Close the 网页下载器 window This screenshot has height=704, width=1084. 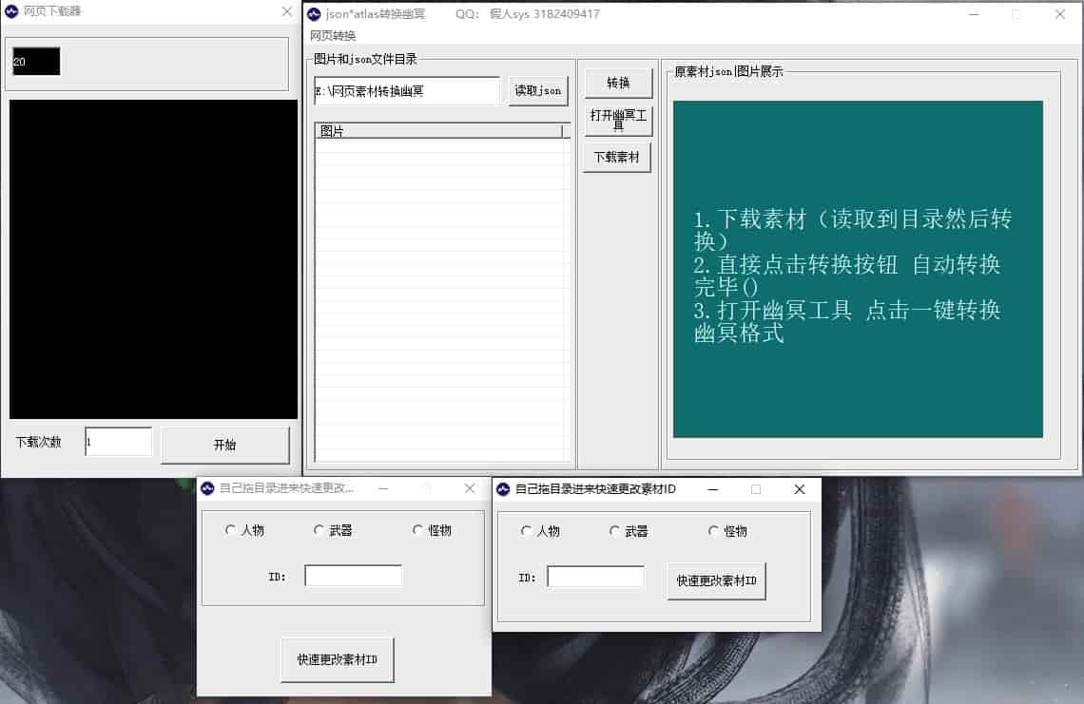click(x=287, y=11)
